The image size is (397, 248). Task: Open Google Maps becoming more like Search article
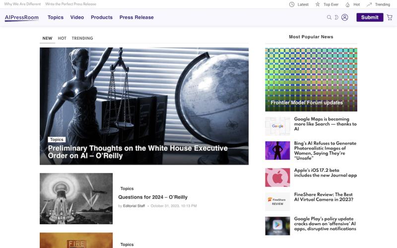coord(326,124)
